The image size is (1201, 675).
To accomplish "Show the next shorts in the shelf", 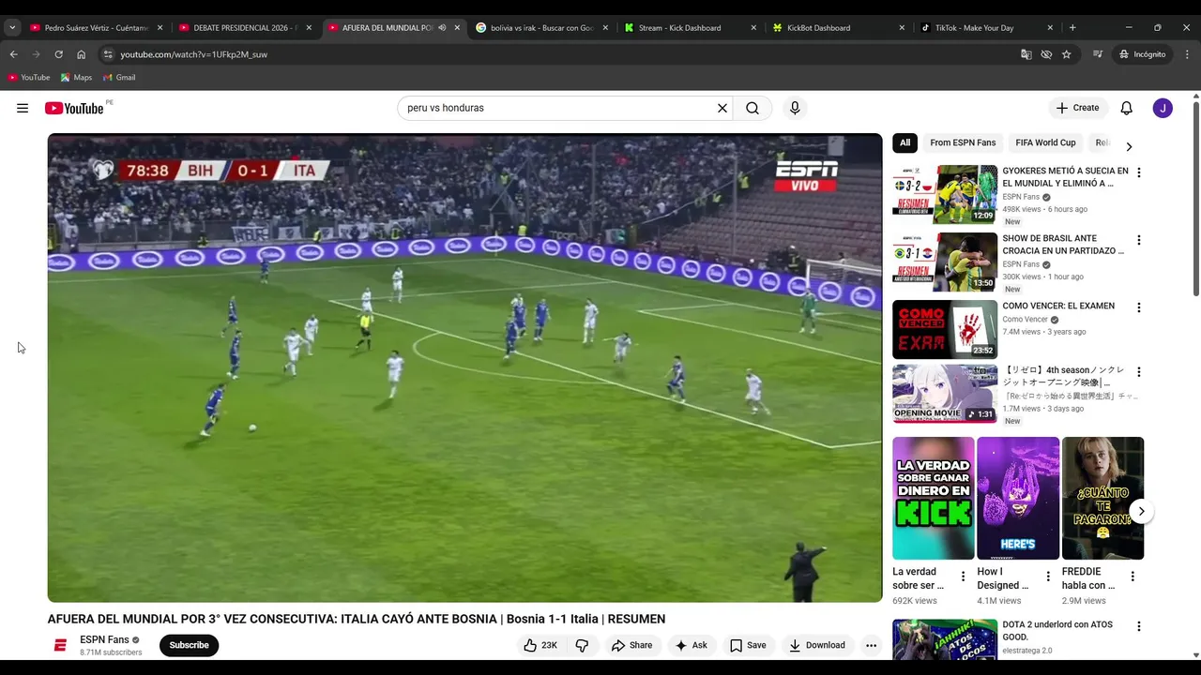I will (x=1141, y=511).
